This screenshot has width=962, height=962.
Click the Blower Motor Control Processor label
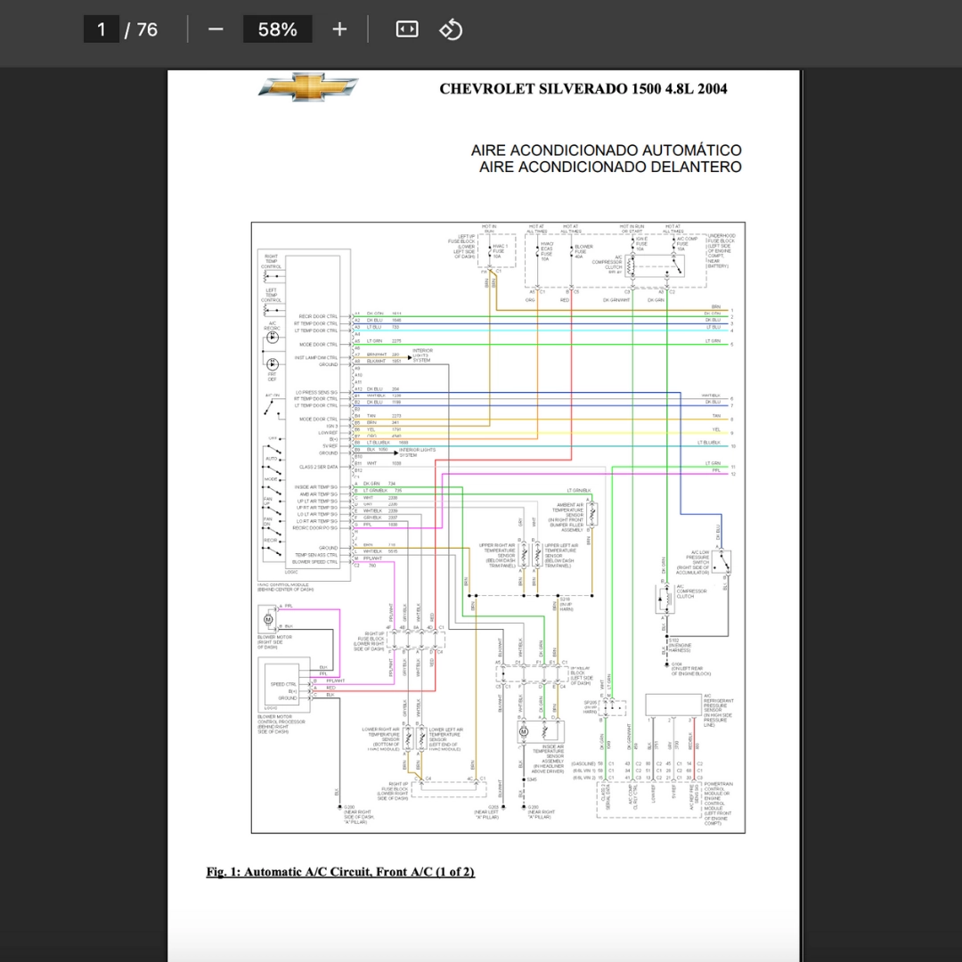[281, 723]
